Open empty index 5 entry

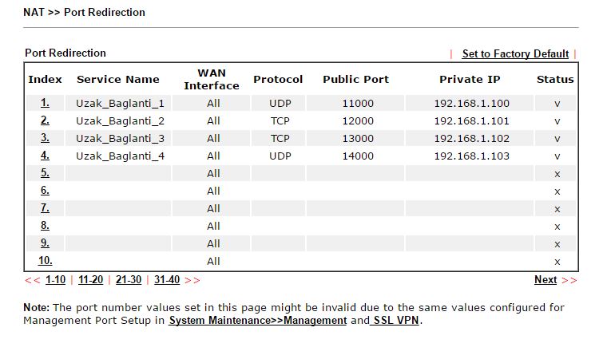click(45, 173)
